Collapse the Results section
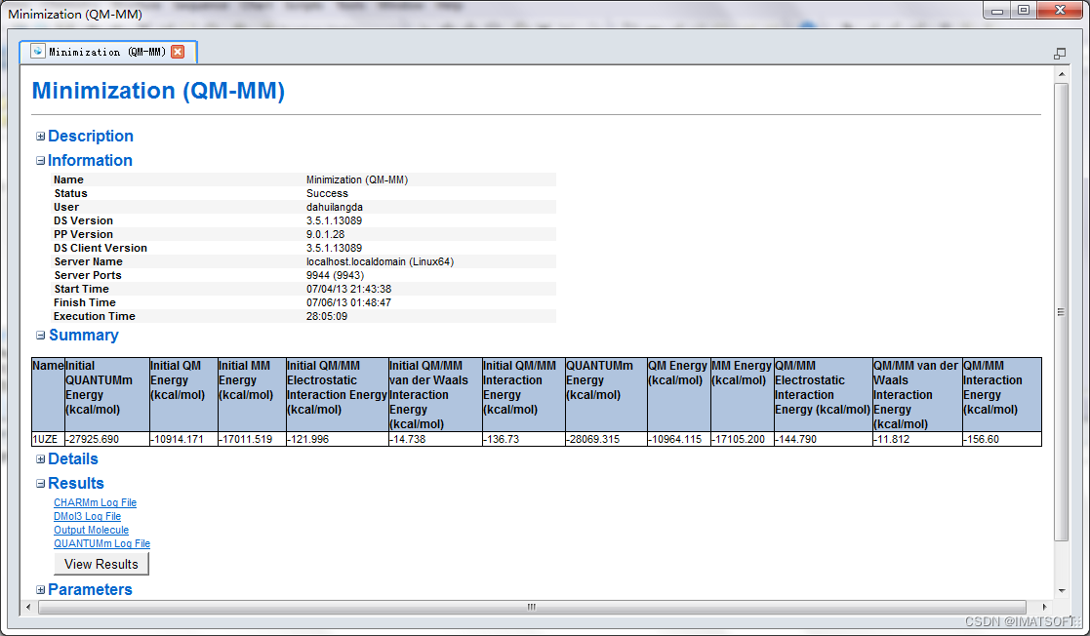The image size is (1090, 636). [x=40, y=484]
